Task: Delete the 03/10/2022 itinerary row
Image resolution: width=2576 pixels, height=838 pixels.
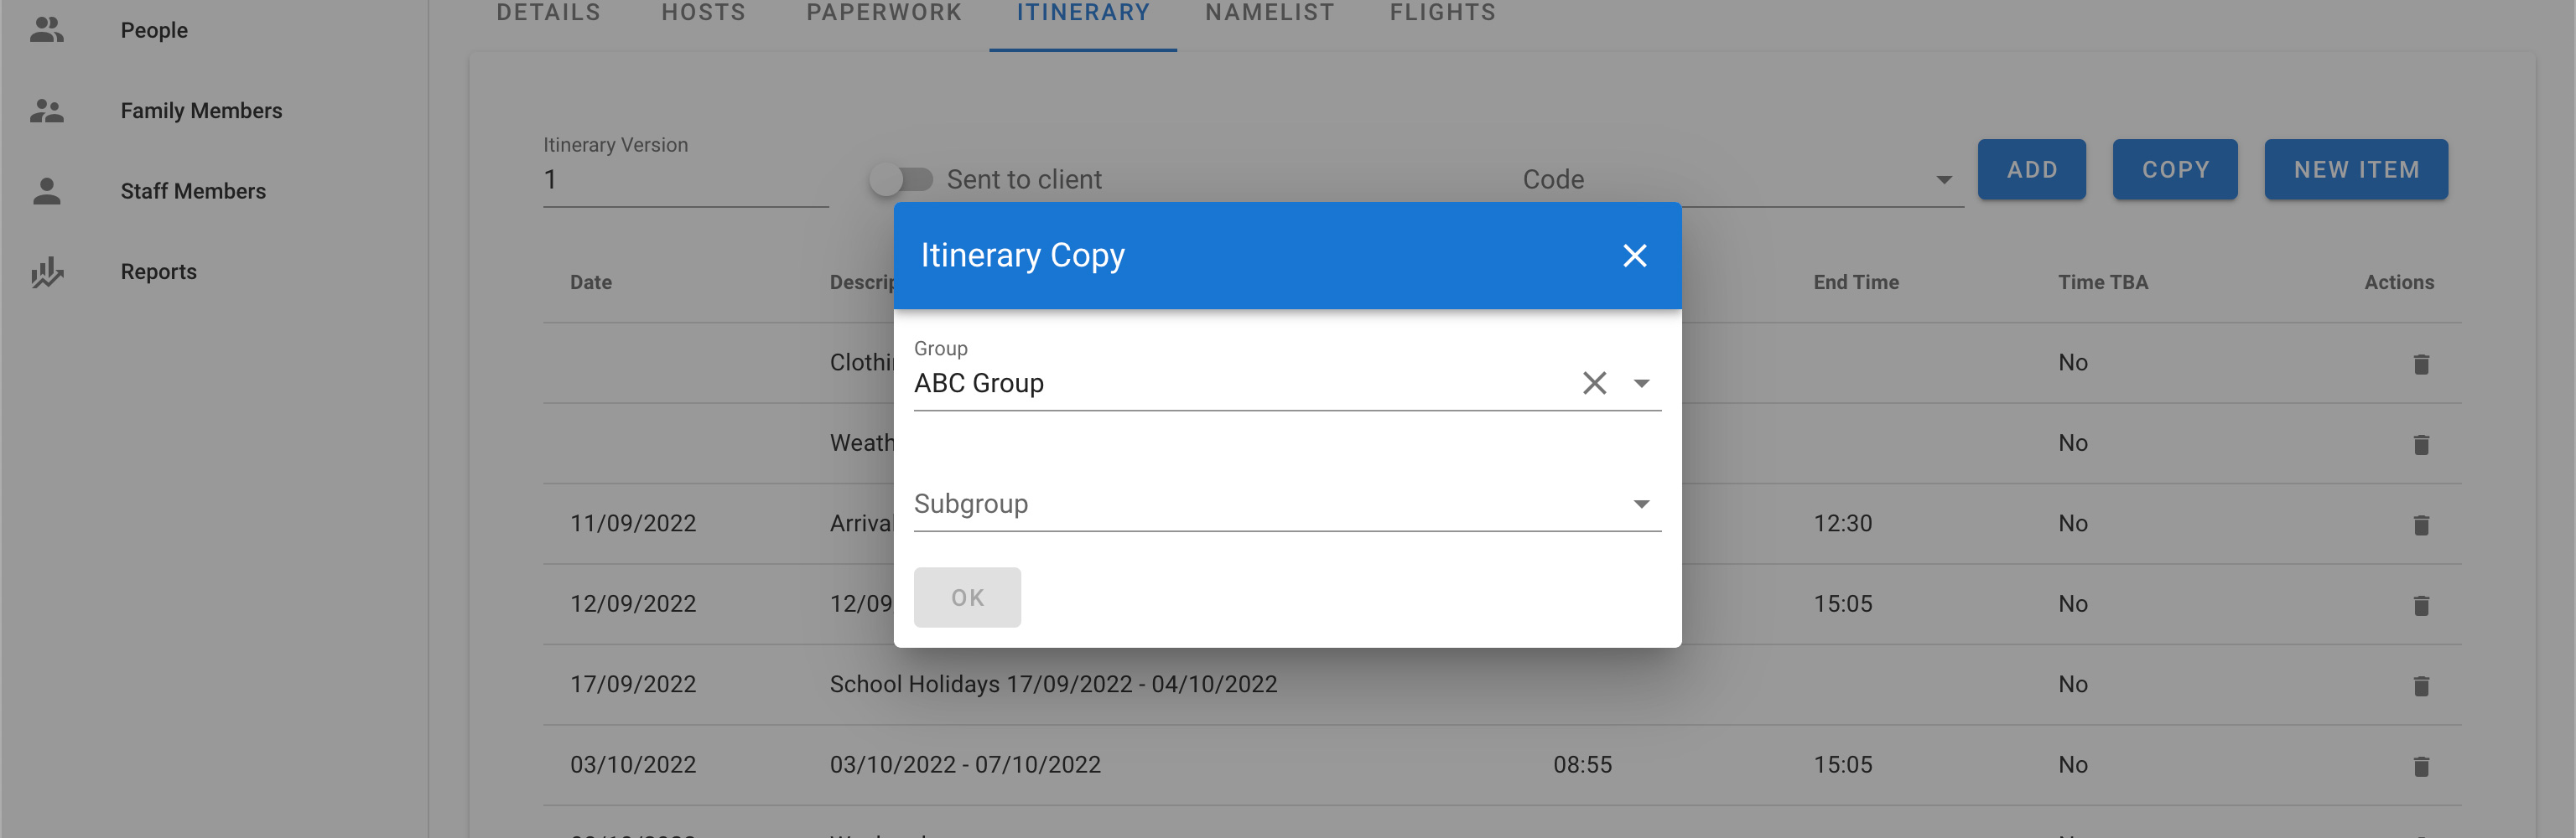Action: 2420,766
